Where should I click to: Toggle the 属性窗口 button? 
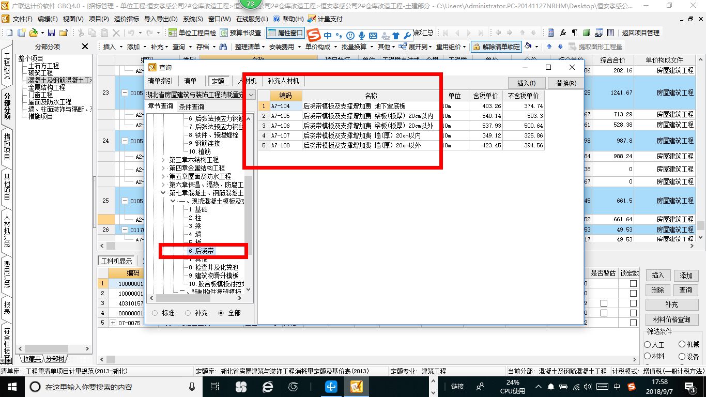coord(285,33)
